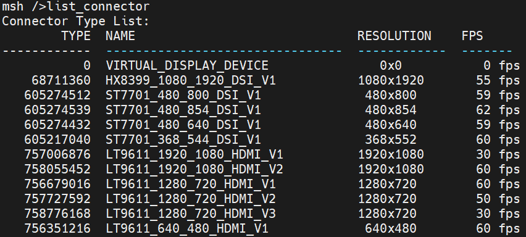Select type number 756679016
This screenshot has height=237, width=526.
coord(57,184)
